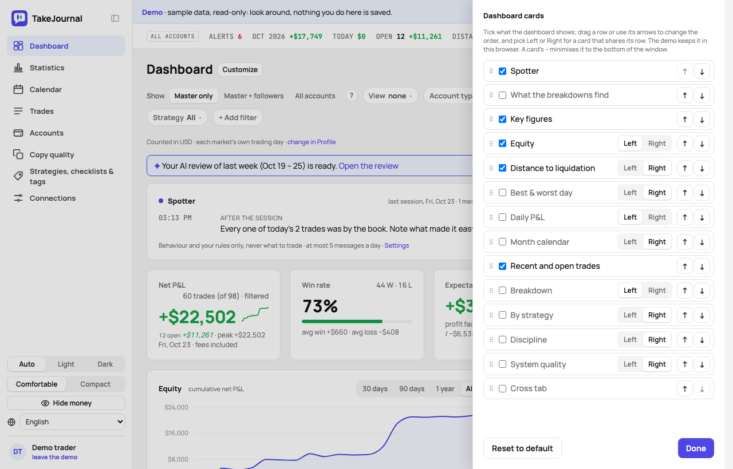Click the TakeJournal logo icon
This screenshot has width=733, height=469.
click(19, 18)
